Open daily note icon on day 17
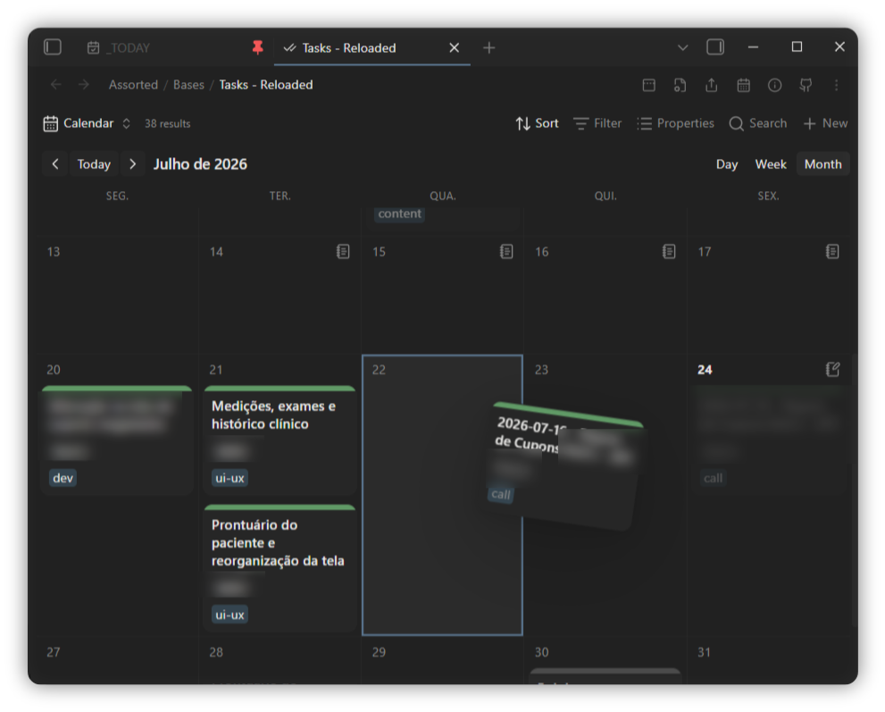The width and height of the screenshot is (885, 712). [x=832, y=251]
